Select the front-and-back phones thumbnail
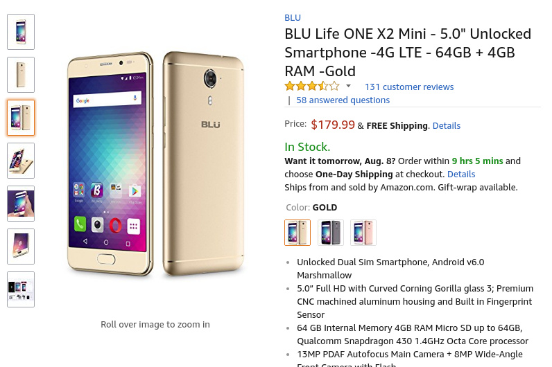Screen dimensions: 552x367 pyautogui.click(x=21, y=118)
